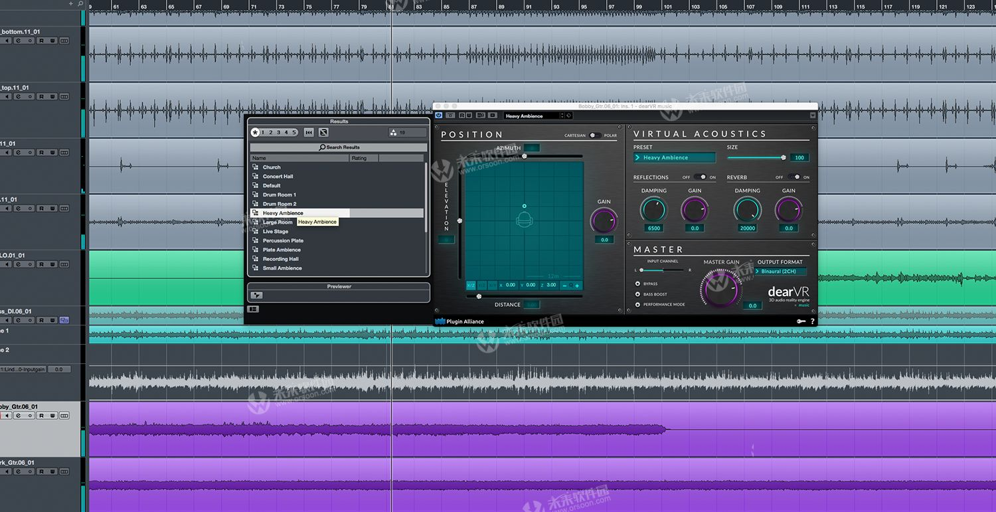Click the Search Results field

tap(339, 147)
